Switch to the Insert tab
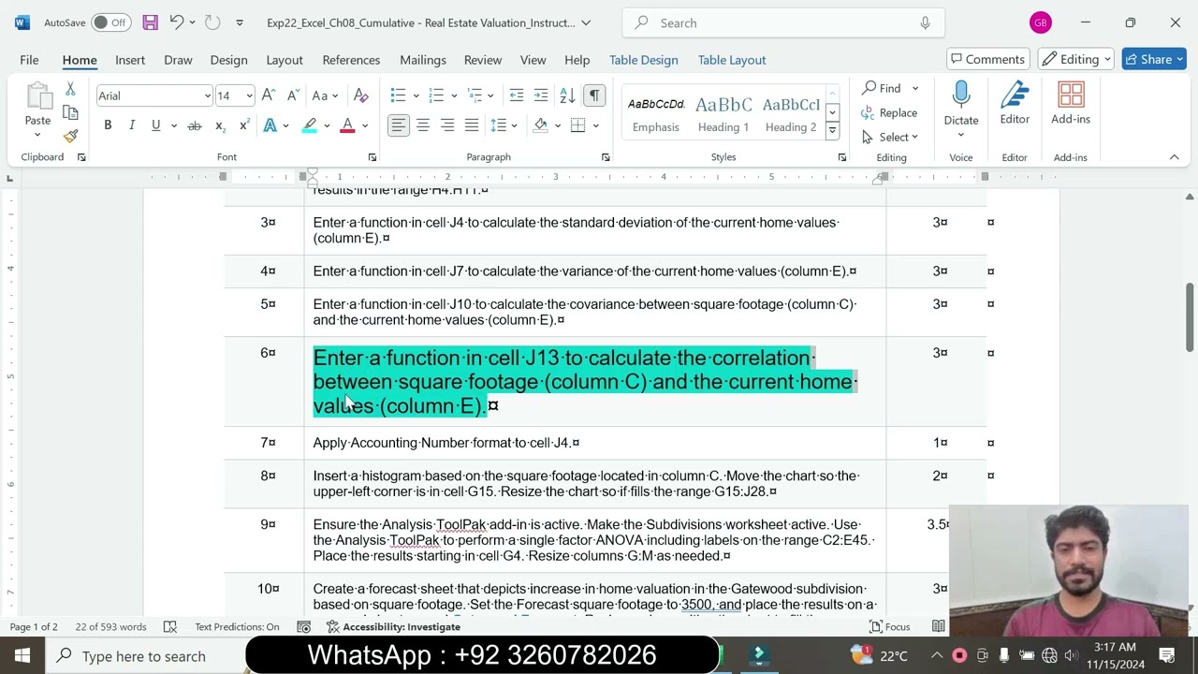 tap(130, 60)
